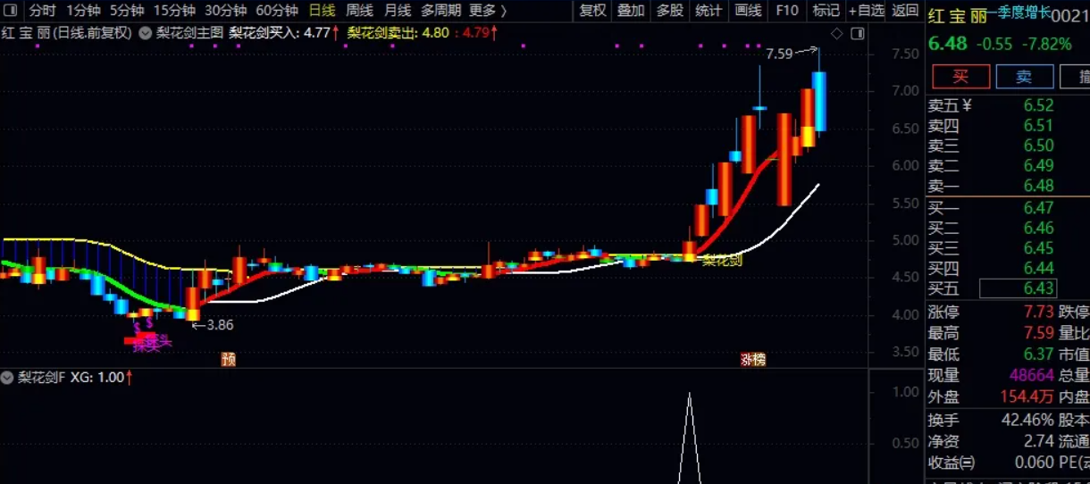This screenshot has width=1090, height=484.
Task: Click the 卖四 price 6.51
Action: 1039,126
